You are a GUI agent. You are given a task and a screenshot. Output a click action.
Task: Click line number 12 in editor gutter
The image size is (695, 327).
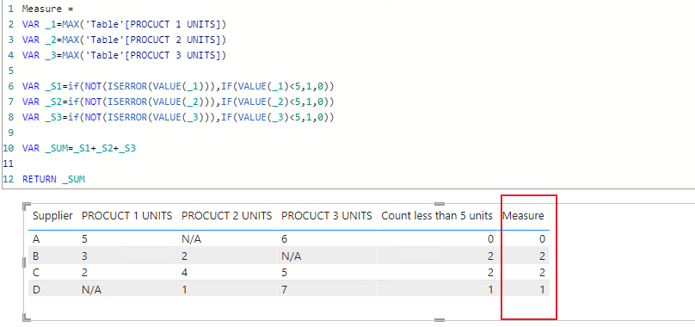(x=8, y=179)
